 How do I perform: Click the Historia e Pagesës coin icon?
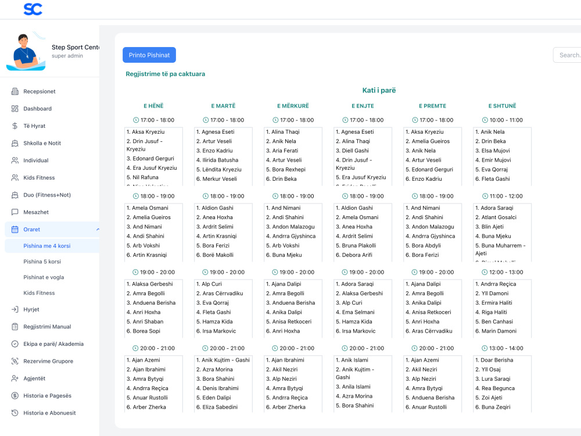point(15,395)
